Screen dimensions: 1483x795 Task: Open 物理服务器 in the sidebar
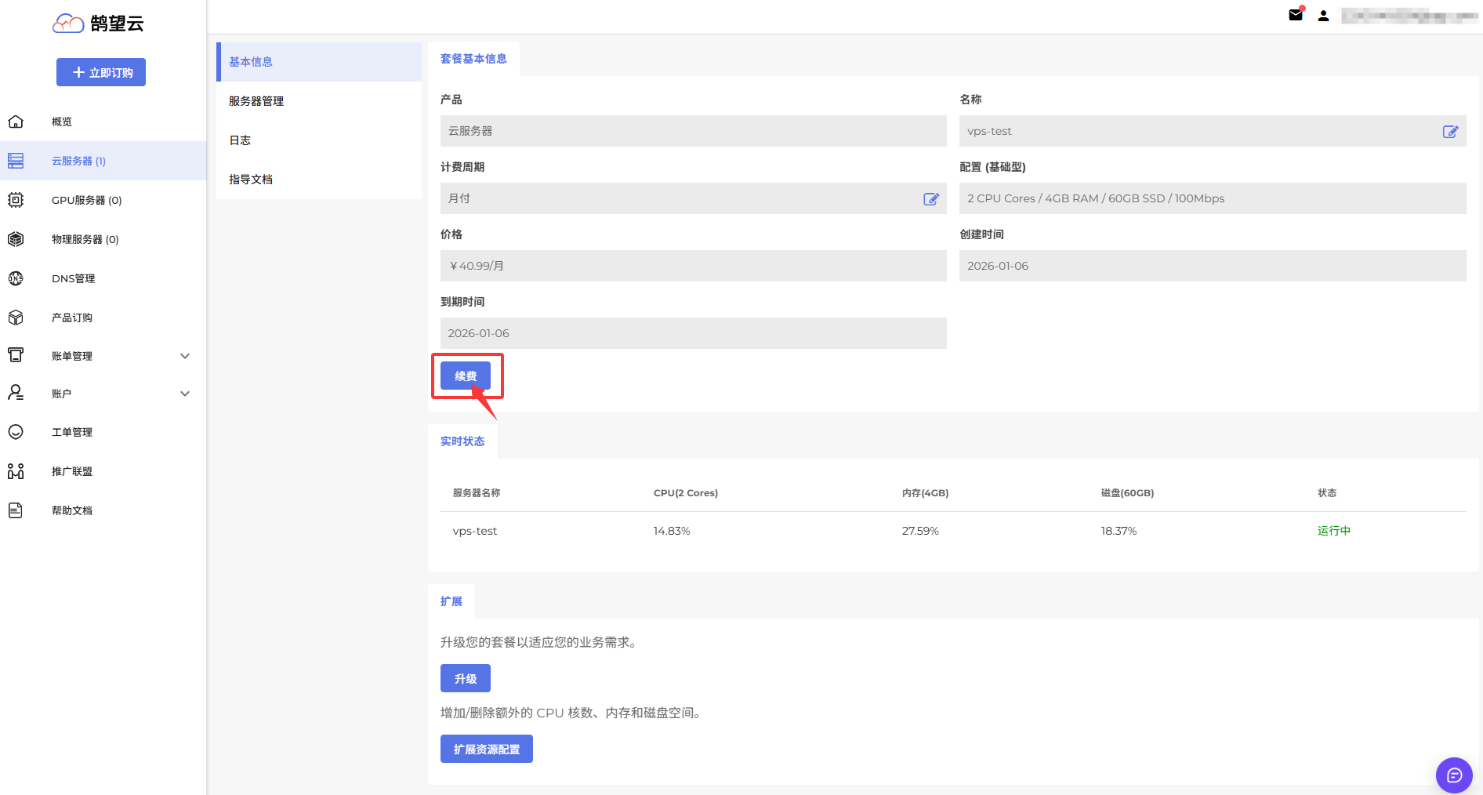85,239
